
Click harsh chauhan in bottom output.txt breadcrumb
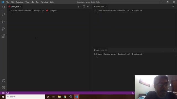click(110, 54)
